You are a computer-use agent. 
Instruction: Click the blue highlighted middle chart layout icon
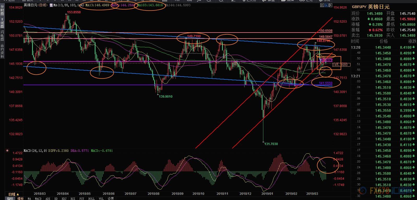click(326, 5)
